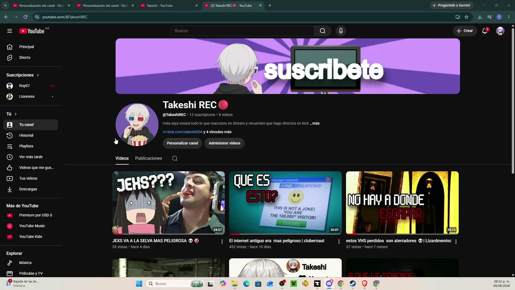Open Steam from the taskbar

pyautogui.click(x=352, y=284)
